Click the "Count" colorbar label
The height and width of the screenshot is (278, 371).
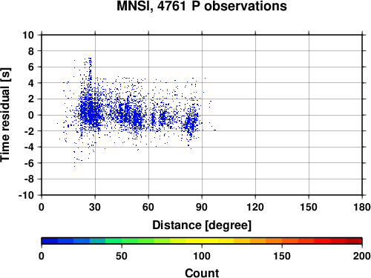point(202,273)
